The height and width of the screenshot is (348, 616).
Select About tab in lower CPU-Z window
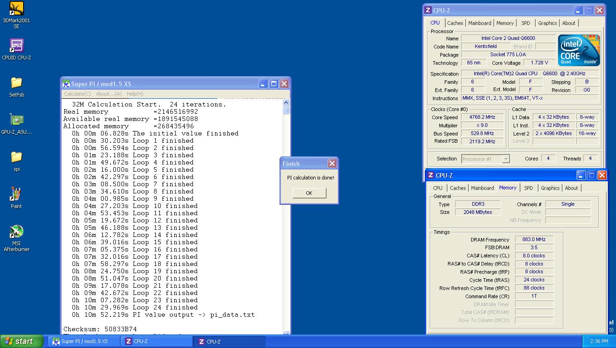[572, 188]
